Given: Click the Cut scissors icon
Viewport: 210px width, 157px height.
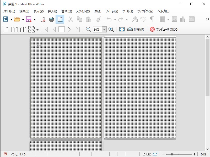Looking at the screenshot, I should tap(71, 19).
